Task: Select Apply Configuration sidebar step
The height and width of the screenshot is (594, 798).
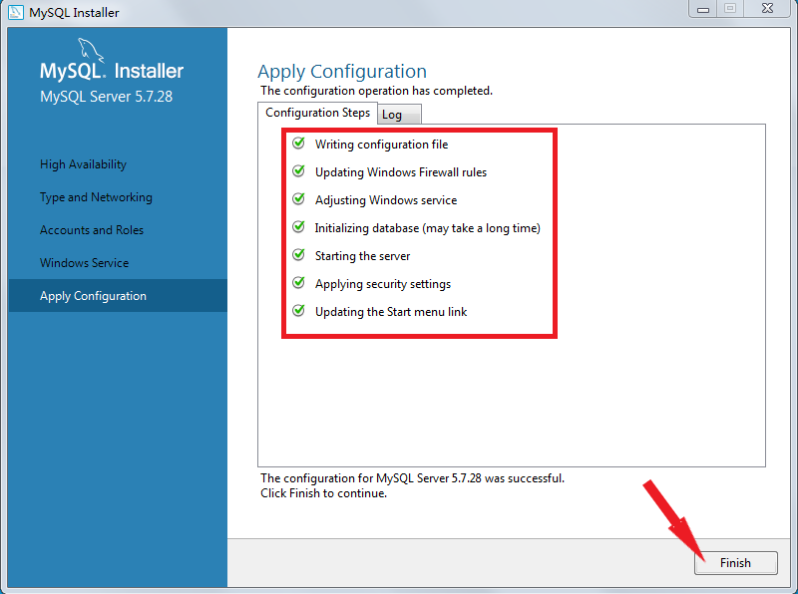Action: pos(118,295)
